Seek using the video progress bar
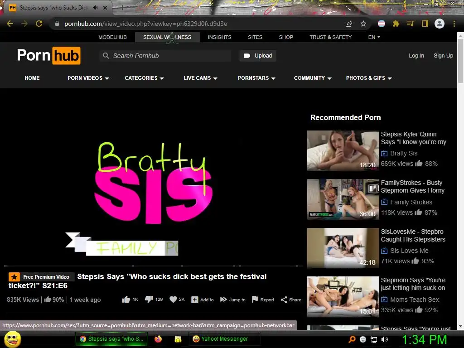 153,266
